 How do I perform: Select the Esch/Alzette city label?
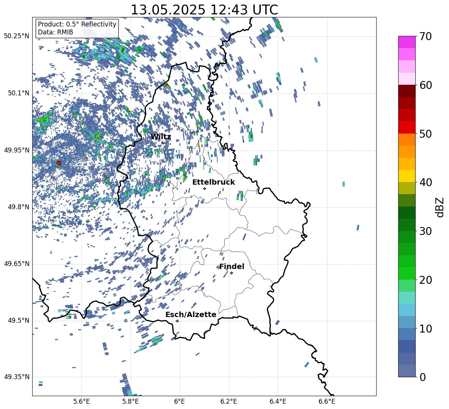pos(191,314)
